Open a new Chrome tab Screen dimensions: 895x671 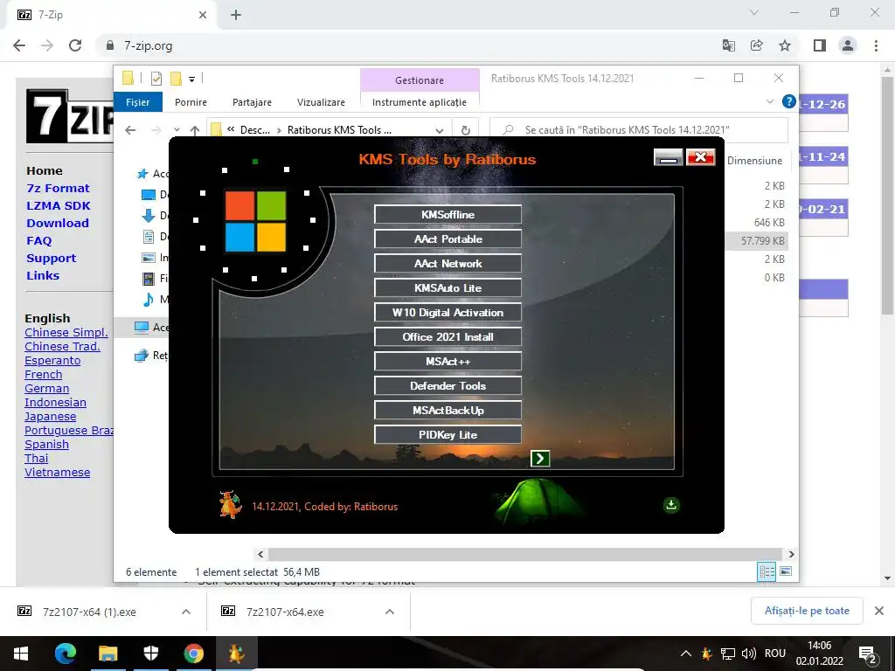click(x=236, y=15)
